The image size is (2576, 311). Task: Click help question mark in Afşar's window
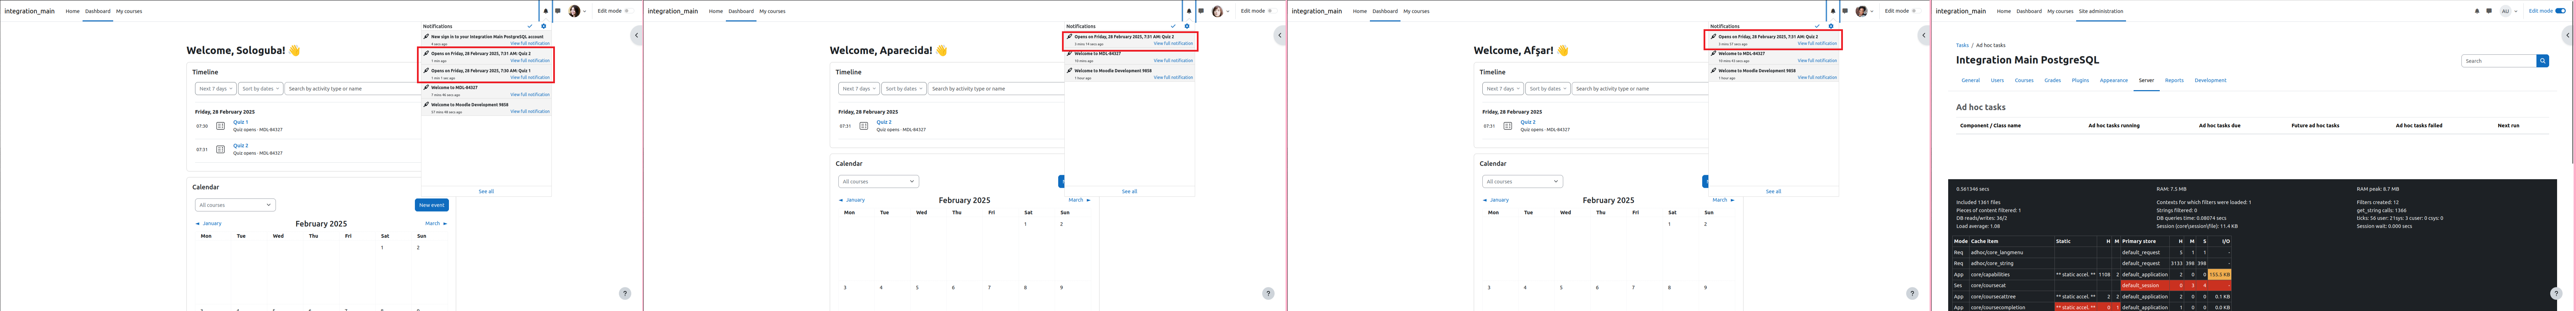(1912, 293)
